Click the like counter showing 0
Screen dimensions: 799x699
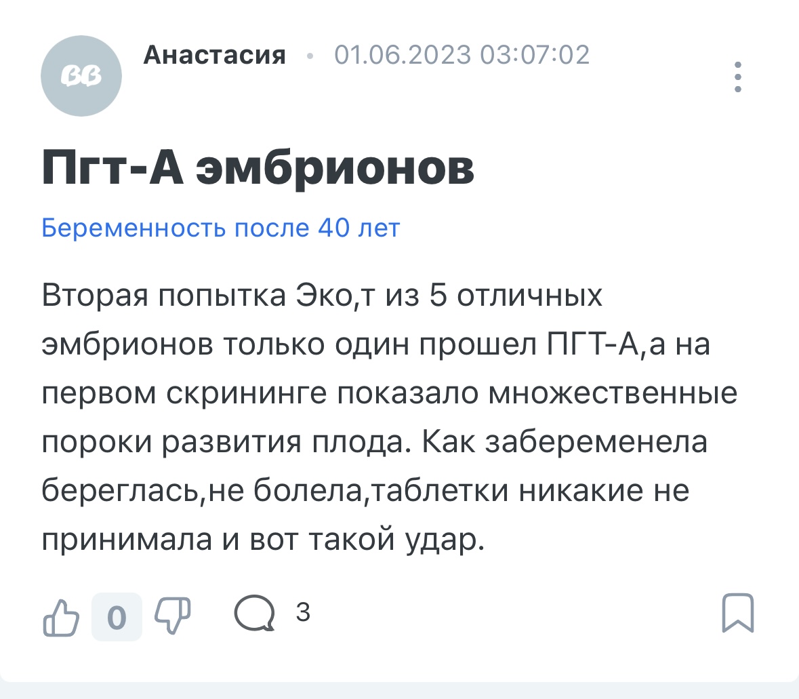[117, 616]
